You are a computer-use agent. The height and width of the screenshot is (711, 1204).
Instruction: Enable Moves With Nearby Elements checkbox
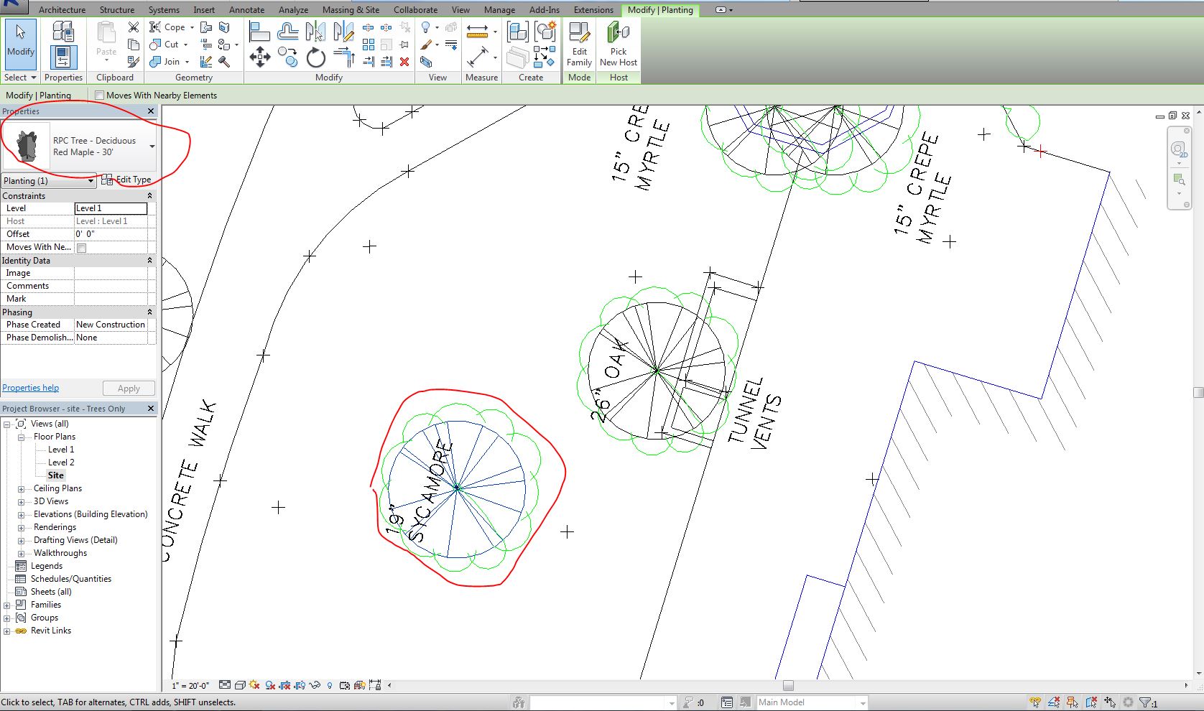tap(100, 95)
